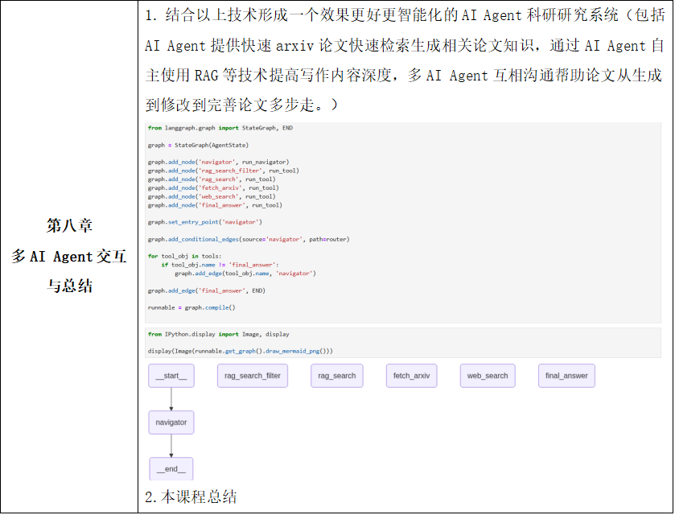The width and height of the screenshot is (675, 515).
Task: Click the text 与总结 in left column
Action: click(69, 286)
